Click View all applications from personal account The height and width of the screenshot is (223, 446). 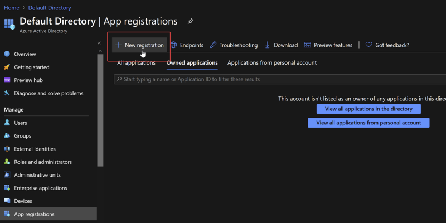(369, 123)
